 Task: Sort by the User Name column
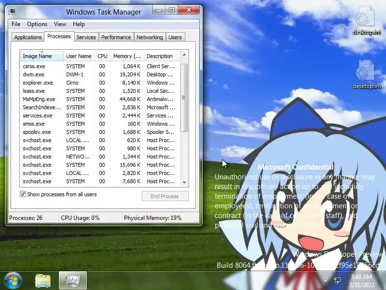click(79, 56)
